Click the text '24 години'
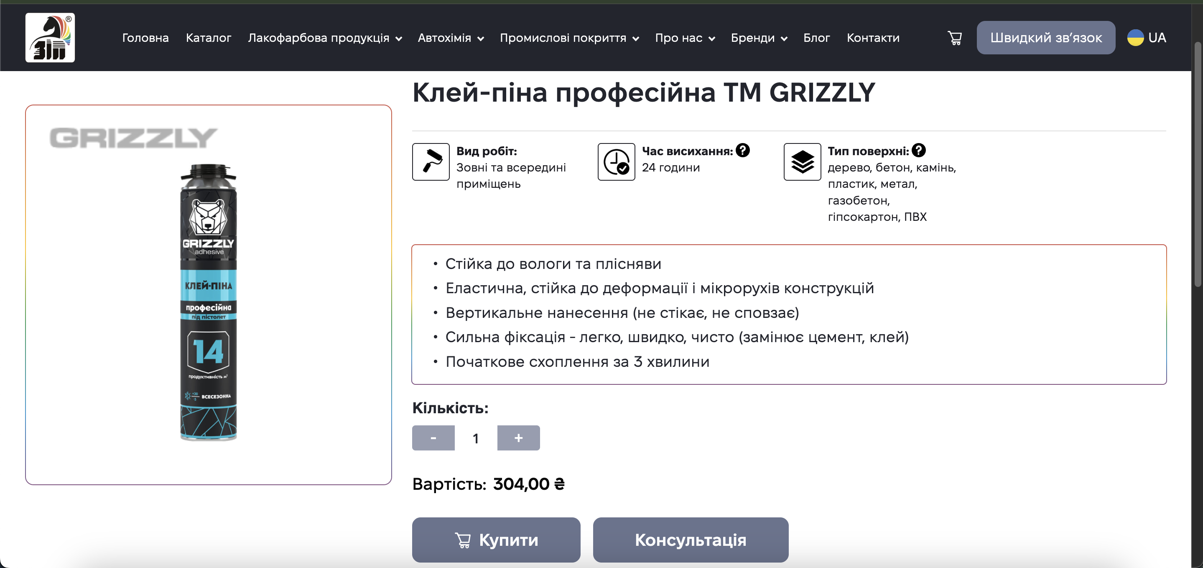This screenshot has width=1203, height=568. [670, 167]
